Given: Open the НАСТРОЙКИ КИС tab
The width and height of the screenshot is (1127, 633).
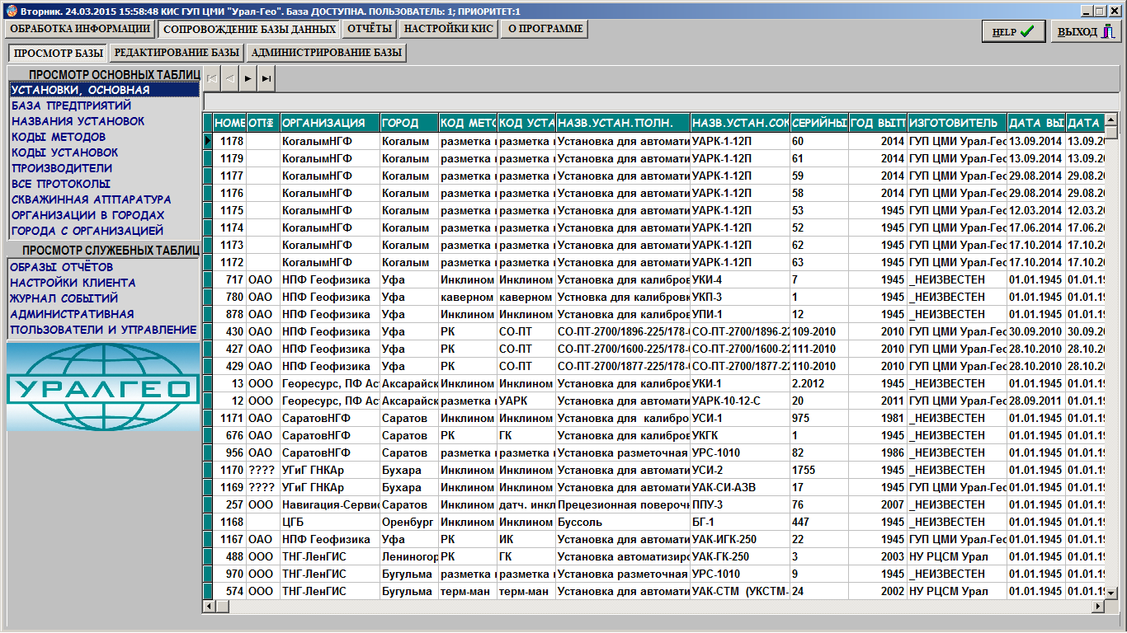Looking at the screenshot, I should pos(449,29).
